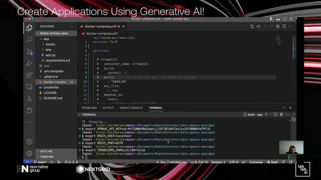The image size is (321, 180).
Task: Open Explorer panel more actions menu
Action: (71, 26)
